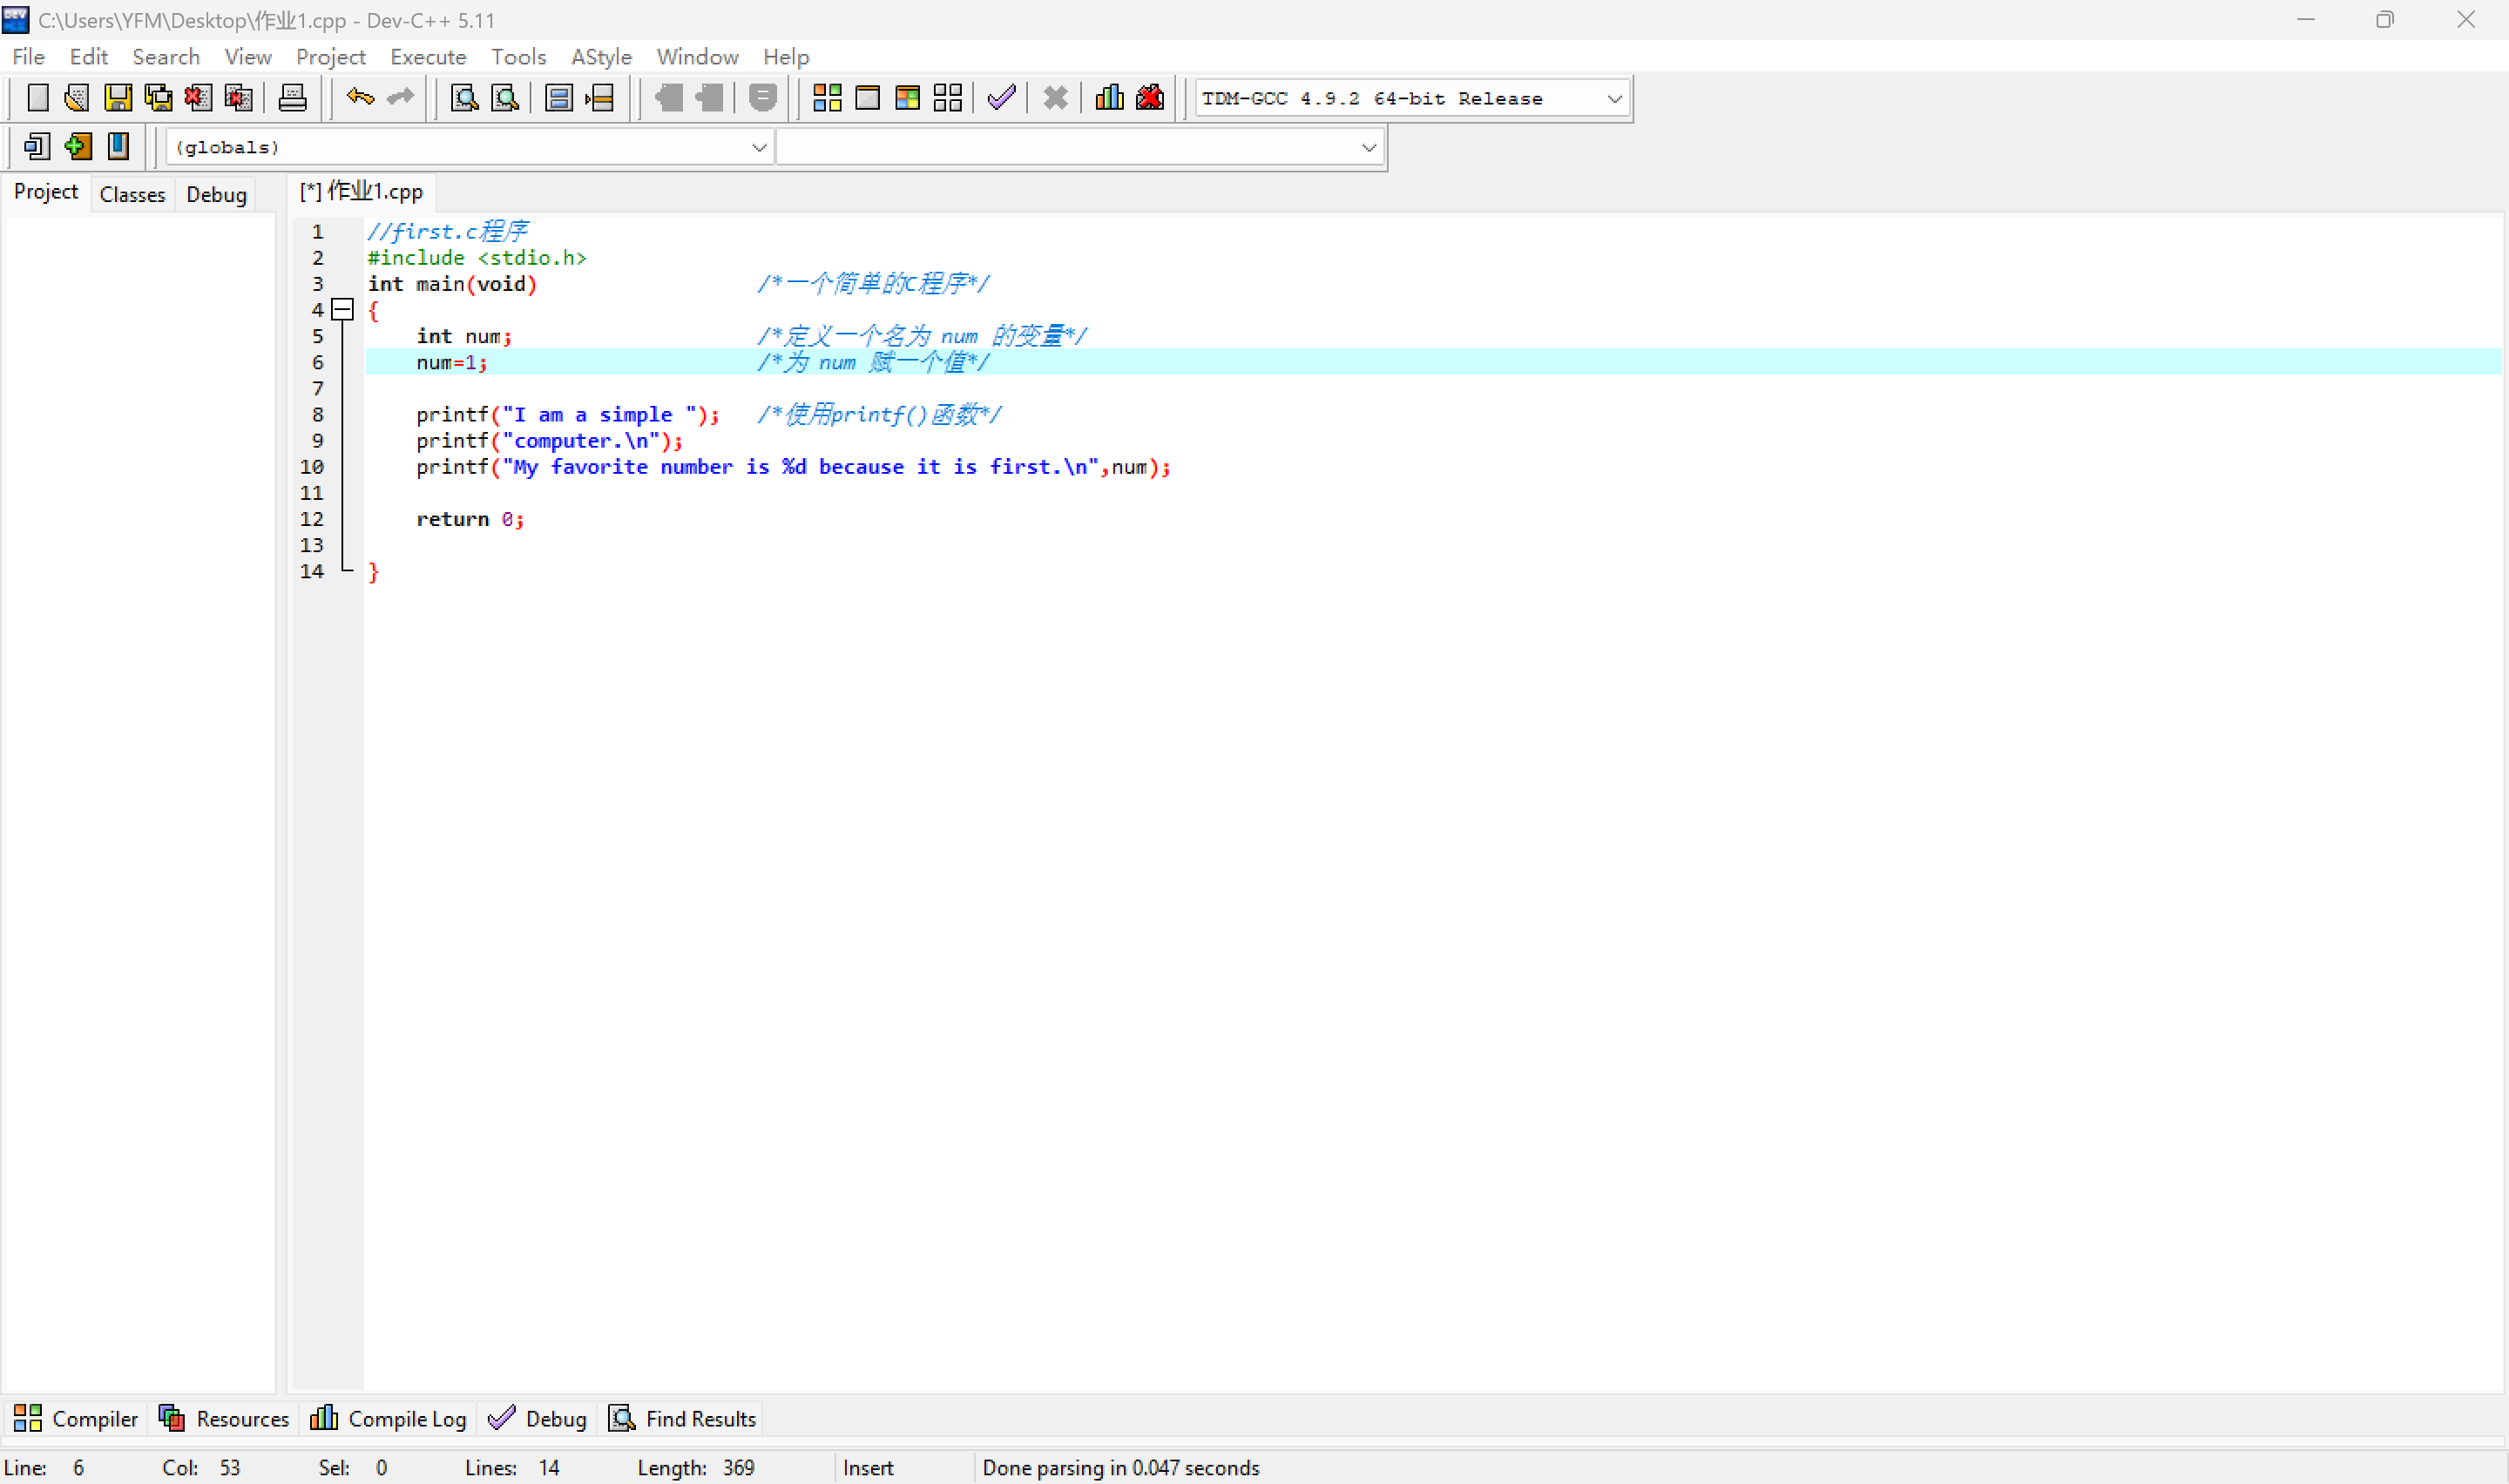This screenshot has width=2509, height=1484.
Task: Click the Open file icon
Action: click(x=77, y=98)
